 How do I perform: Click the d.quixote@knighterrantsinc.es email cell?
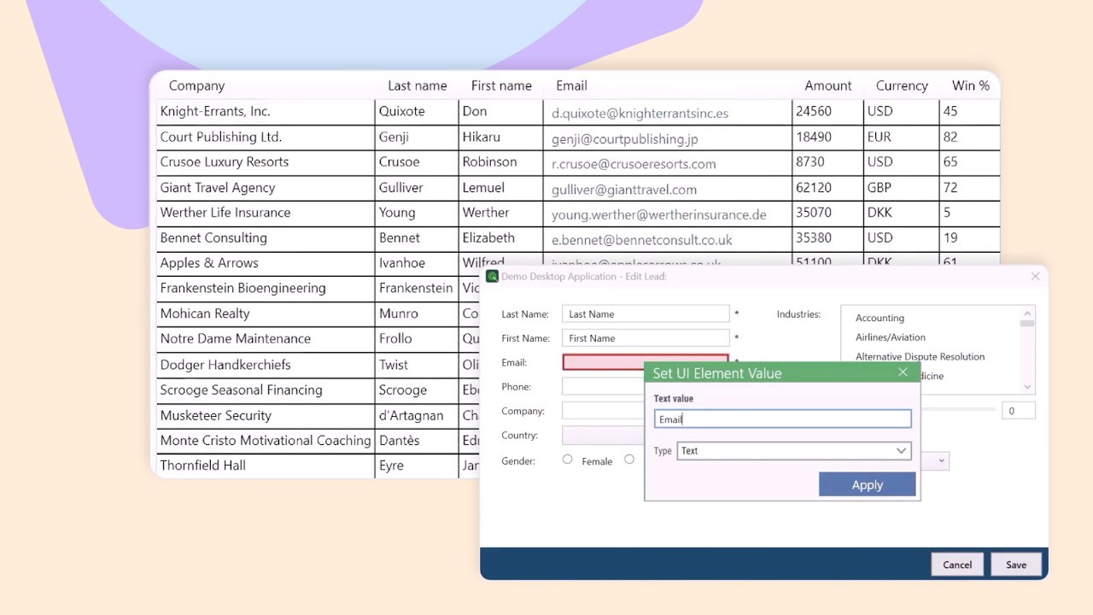point(667,112)
